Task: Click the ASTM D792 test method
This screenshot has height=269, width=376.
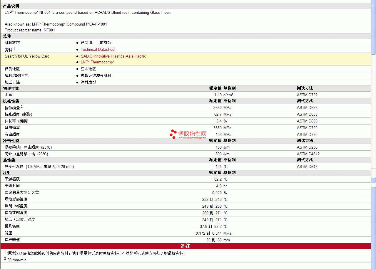Action: coord(307,95)
